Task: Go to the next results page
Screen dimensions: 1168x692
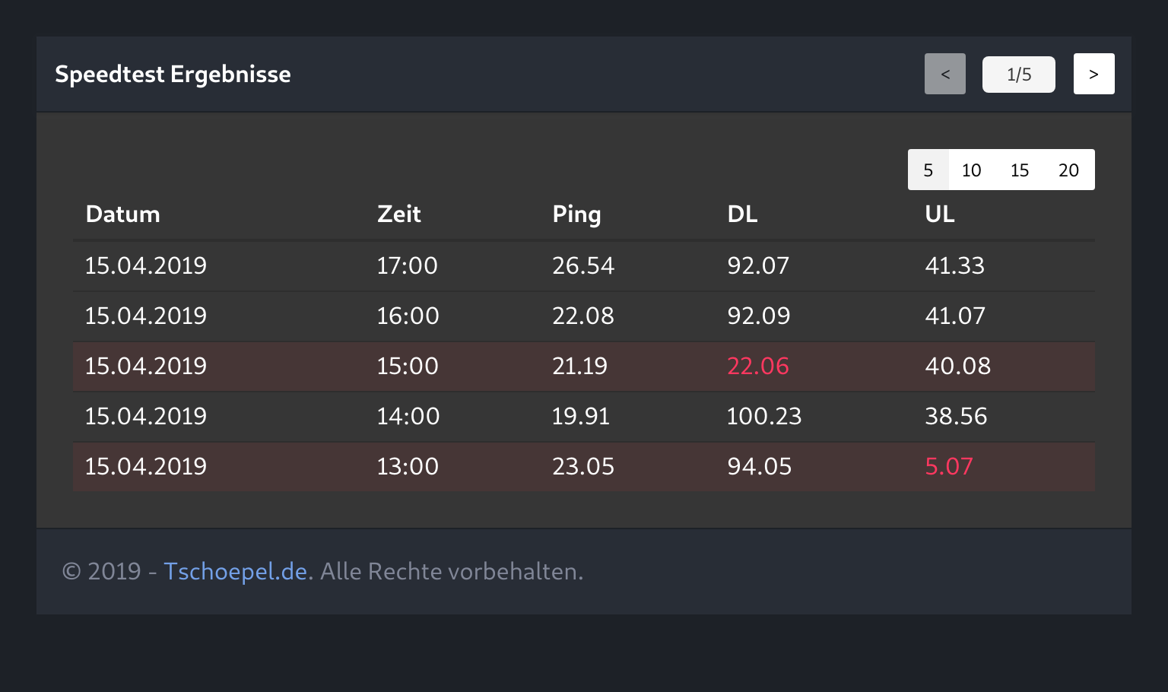Action: pos(1093,74)
